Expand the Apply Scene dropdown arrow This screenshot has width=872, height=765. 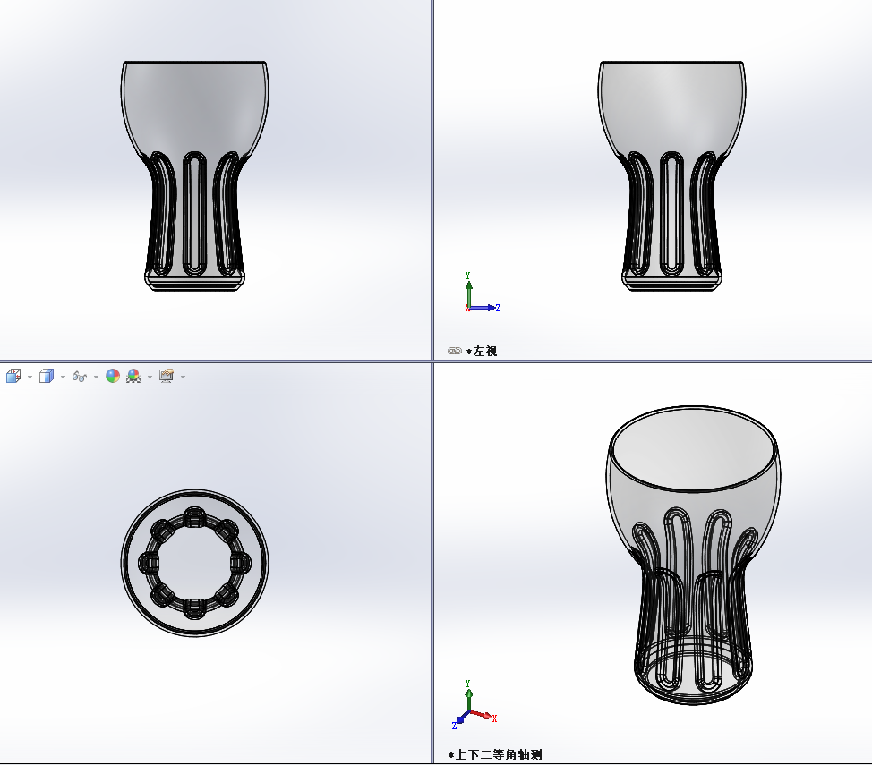(x=150, y=377)
